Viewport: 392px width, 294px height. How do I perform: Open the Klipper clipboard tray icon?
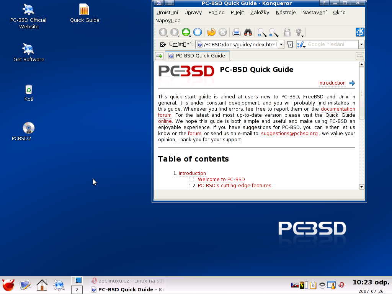coord(313,285)
